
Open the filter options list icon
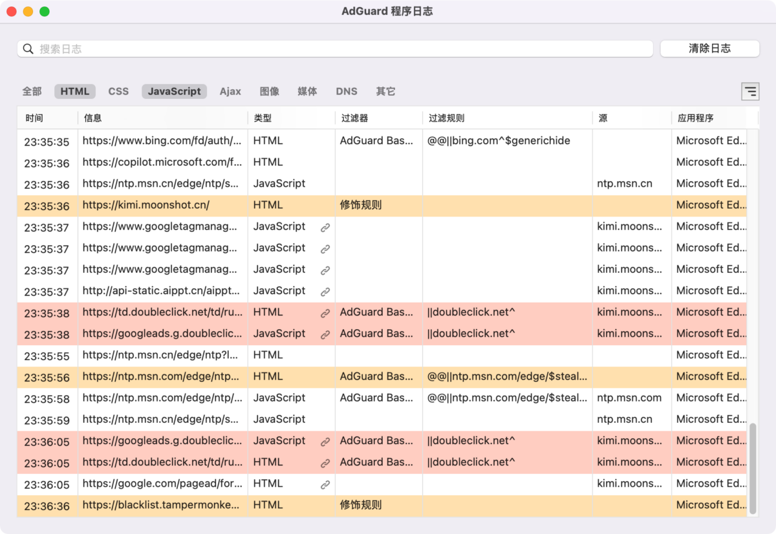750,92
